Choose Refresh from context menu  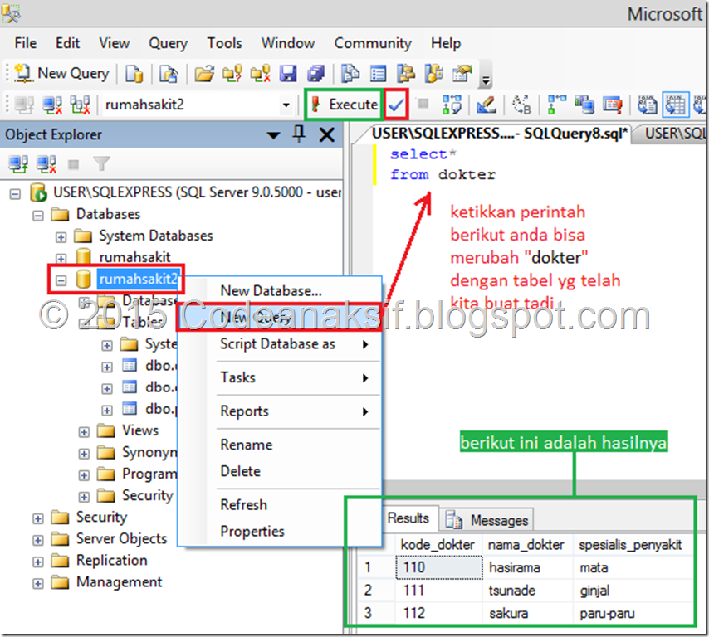click(281, 505)
